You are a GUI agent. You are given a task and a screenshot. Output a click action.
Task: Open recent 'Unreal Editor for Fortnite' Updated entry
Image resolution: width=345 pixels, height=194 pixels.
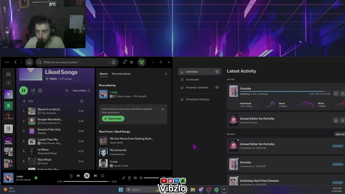(286, 146)
